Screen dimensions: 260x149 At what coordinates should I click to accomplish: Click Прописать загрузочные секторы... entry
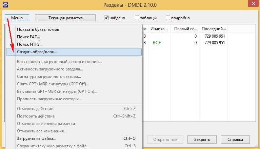coord(74,99)
